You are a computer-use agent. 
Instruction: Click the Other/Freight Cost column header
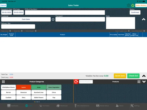pos(134,35)
